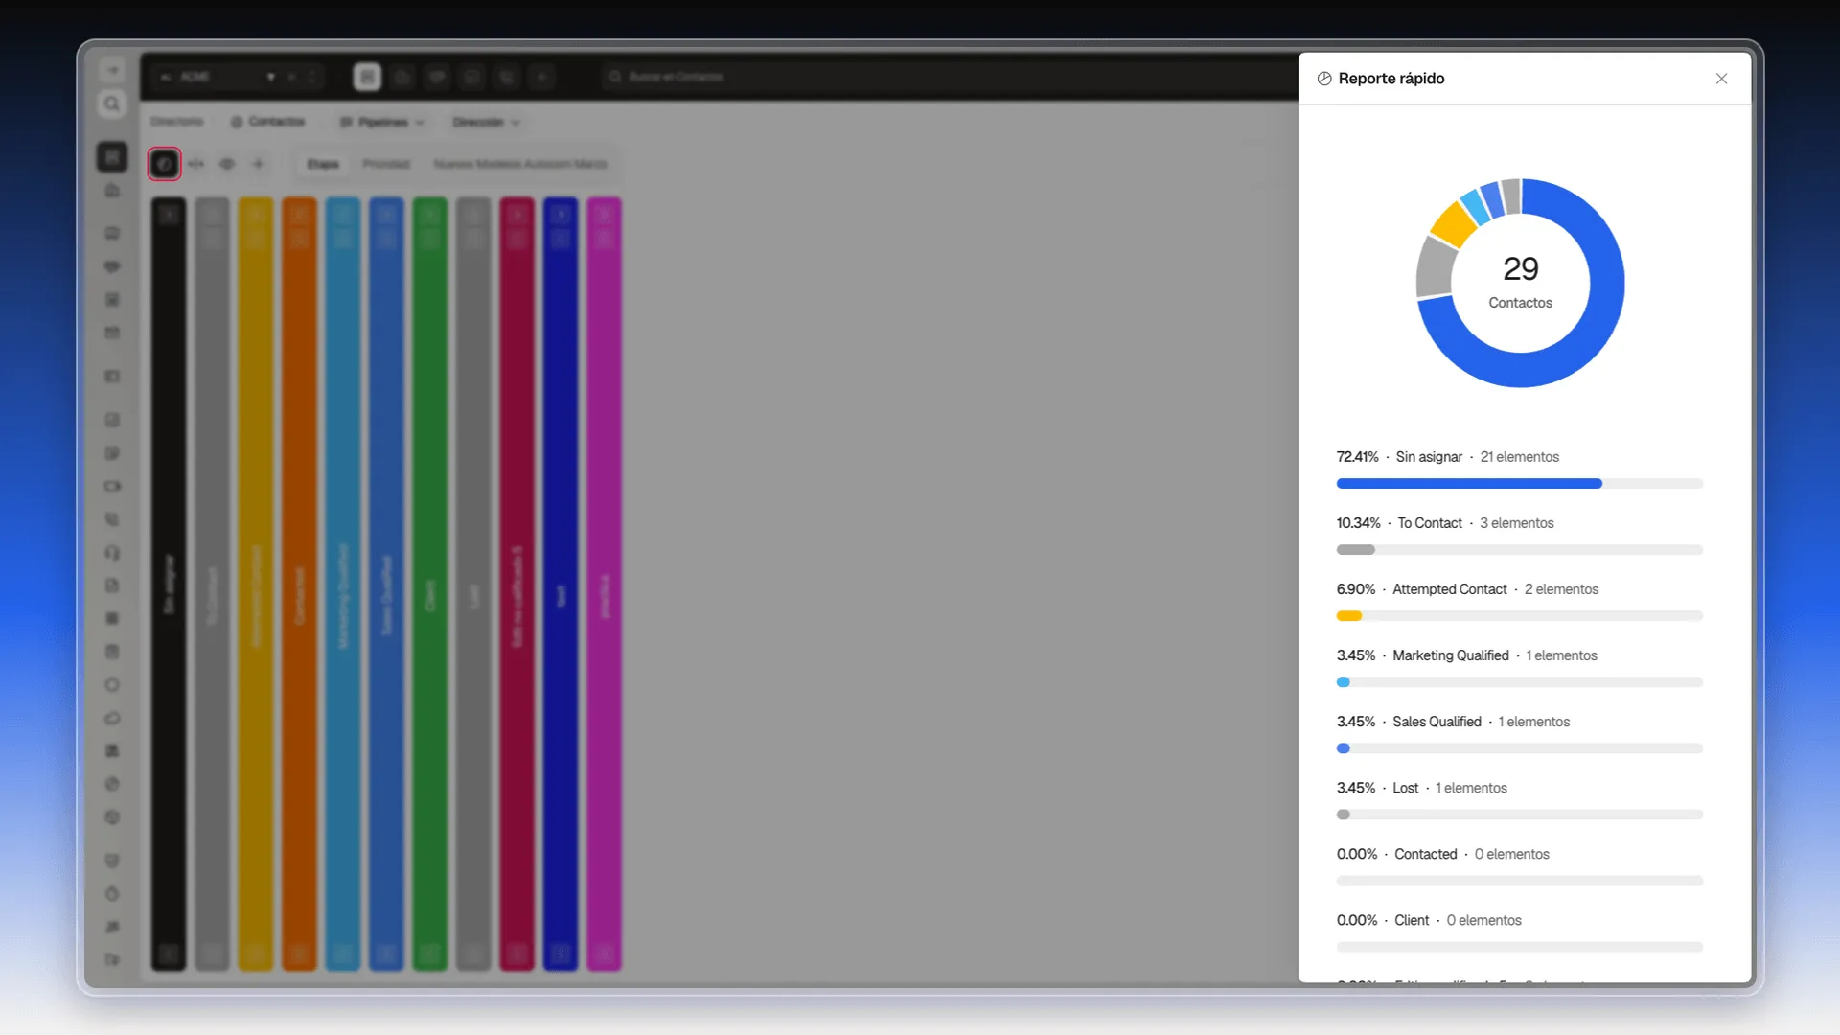1840x1035 pixels.
Task: Click 'Attempted Contact · 2 elementos' row
Action: (x=1467, y=589)
